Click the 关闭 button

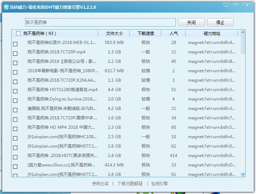(x=191, y=22)
